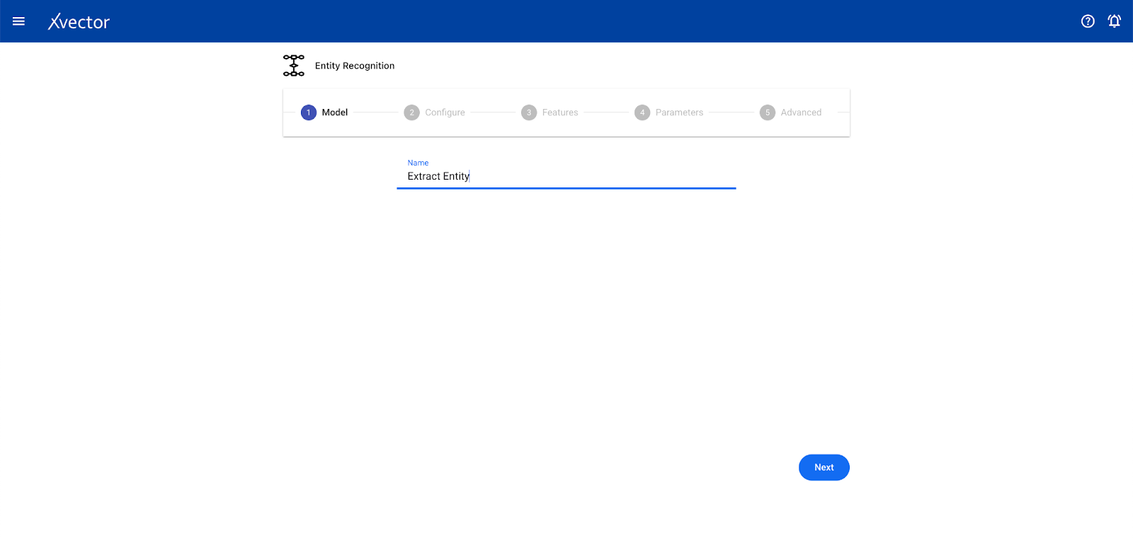Image resolution: width=1133 pixels, height=539 pixels.
Task: Click the small blue 'Name' field label
Action: coord(418,163)
